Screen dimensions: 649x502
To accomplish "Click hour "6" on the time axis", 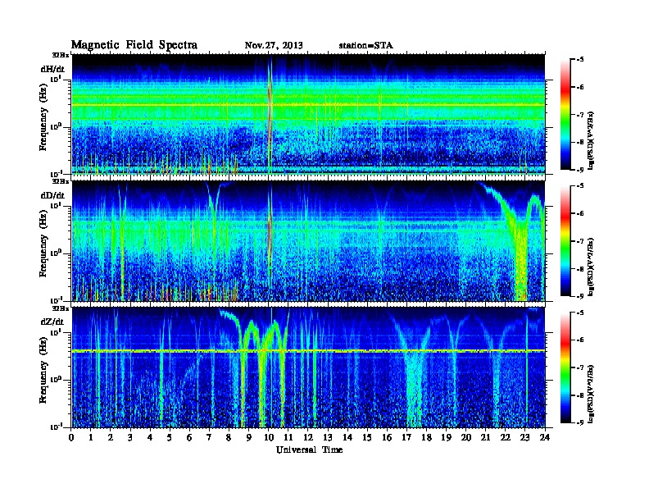I will (189, 437).
